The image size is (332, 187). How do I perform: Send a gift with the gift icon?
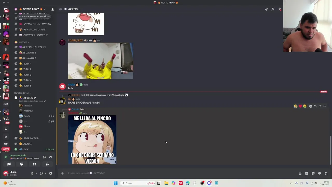[x=300, y=173]
